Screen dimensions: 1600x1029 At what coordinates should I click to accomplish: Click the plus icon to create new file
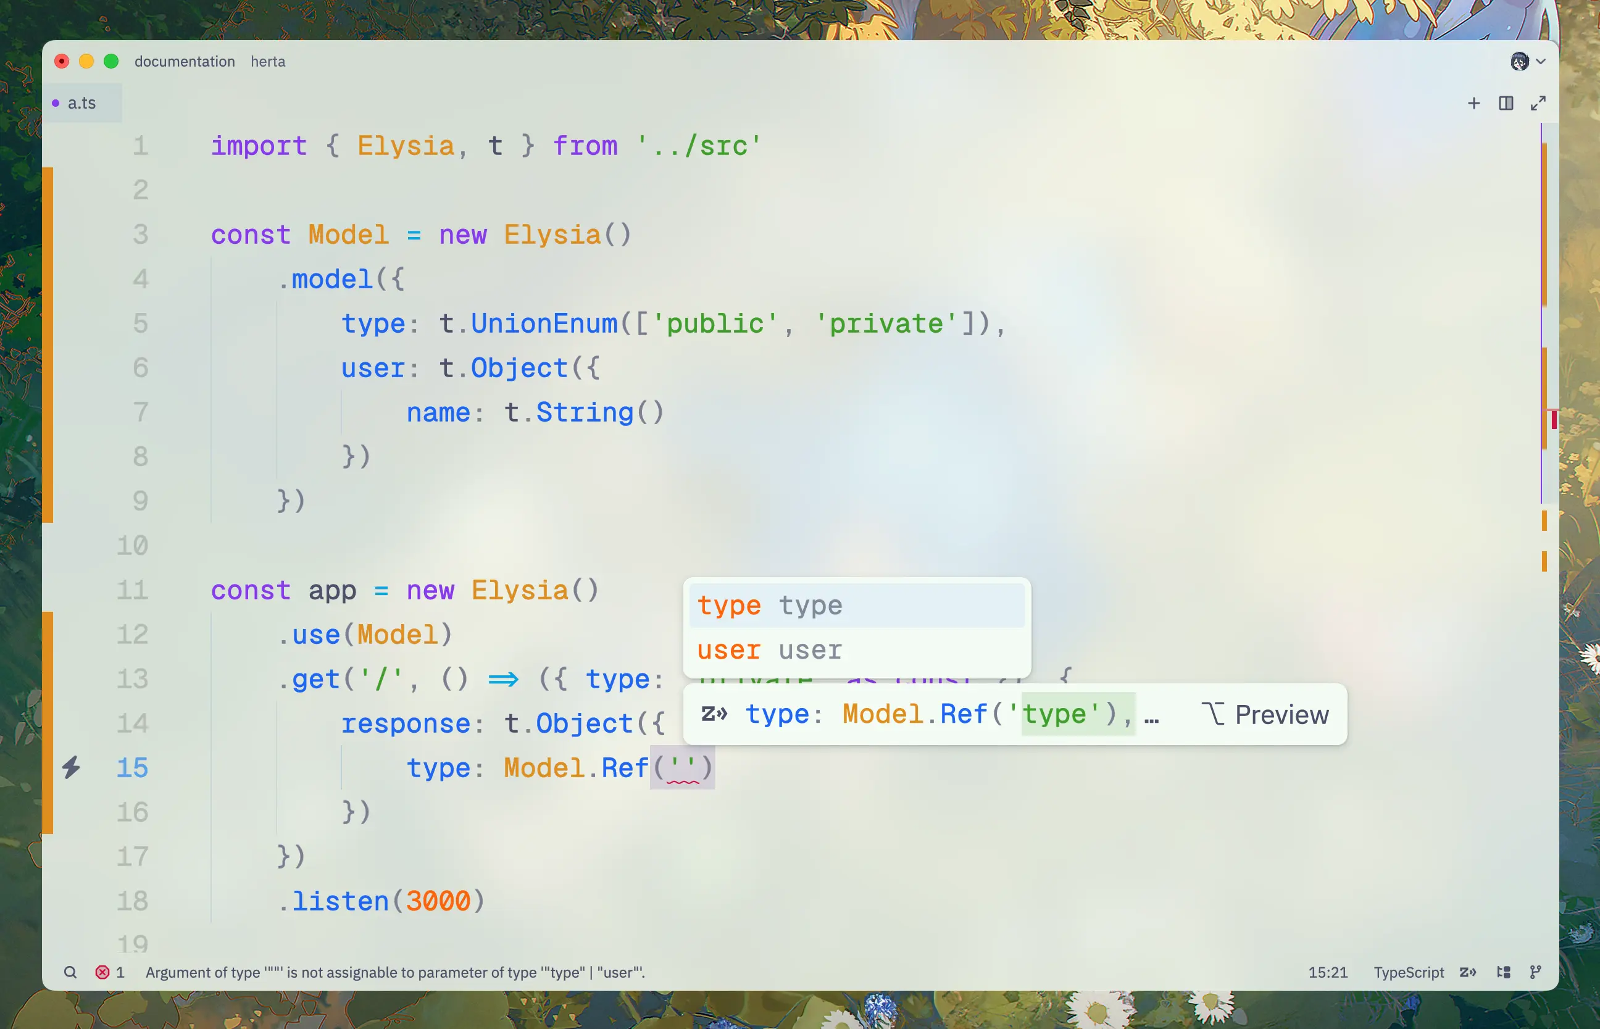1473,103
